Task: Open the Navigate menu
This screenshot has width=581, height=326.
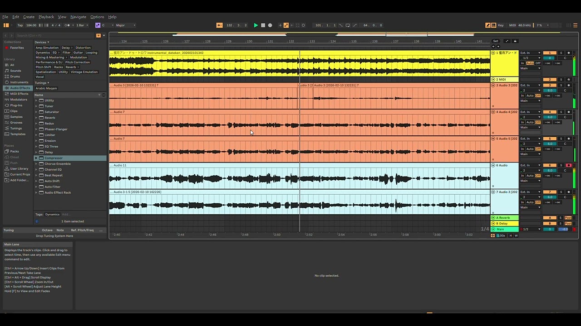Action: pos(78,17)
